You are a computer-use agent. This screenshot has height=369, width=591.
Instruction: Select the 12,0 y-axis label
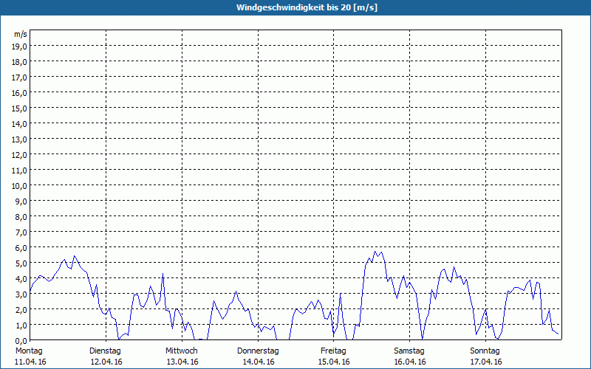point(20,155)
